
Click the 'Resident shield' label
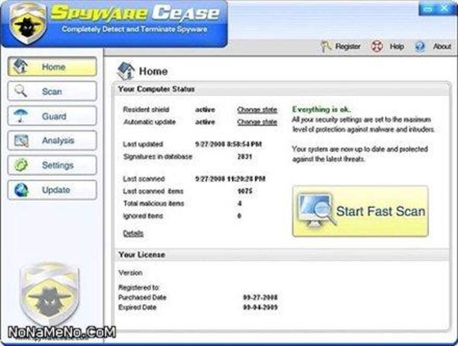146,110
